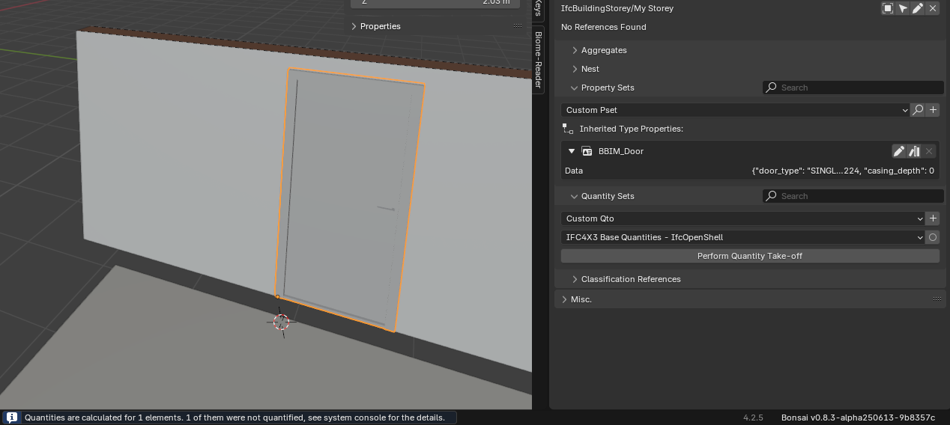Click the Inherited Type Properties hierarchy icon

568,129
